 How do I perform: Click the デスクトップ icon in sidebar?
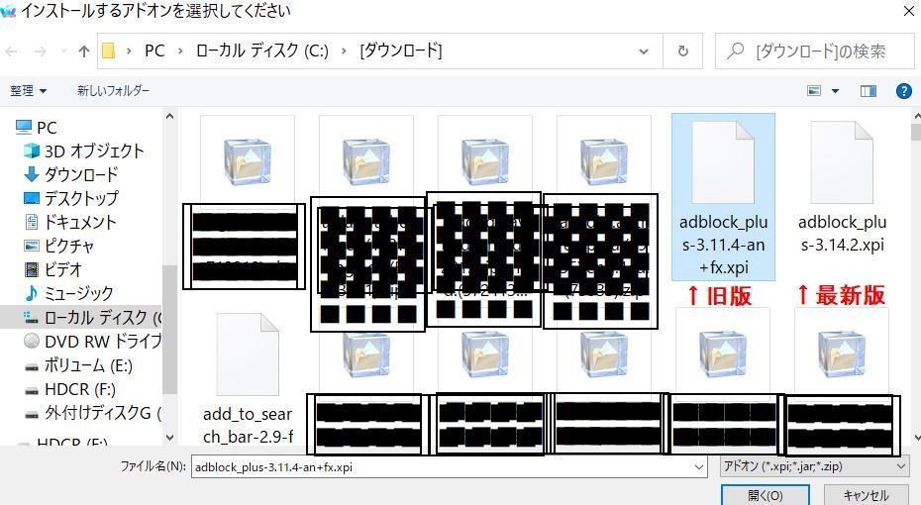[31, 198]
